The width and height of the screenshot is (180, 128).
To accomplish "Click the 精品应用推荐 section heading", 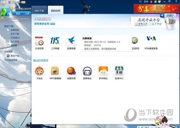I will [41, 60].
